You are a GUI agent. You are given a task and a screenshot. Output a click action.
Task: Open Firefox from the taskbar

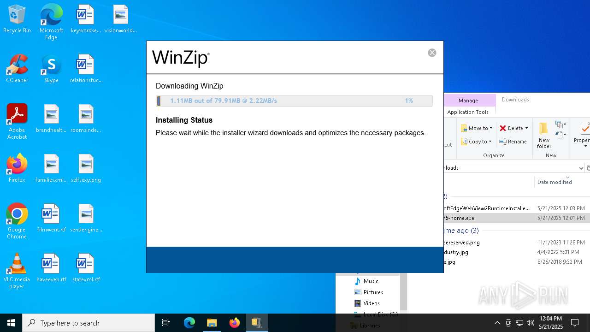click(235, 323)
